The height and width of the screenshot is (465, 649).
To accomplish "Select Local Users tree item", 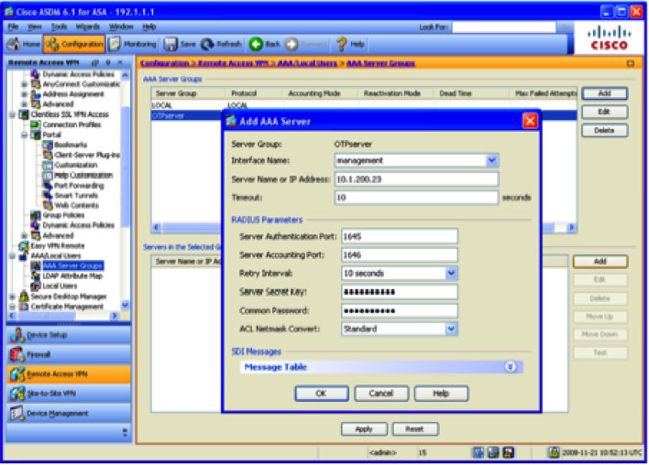I will [60, 286].
